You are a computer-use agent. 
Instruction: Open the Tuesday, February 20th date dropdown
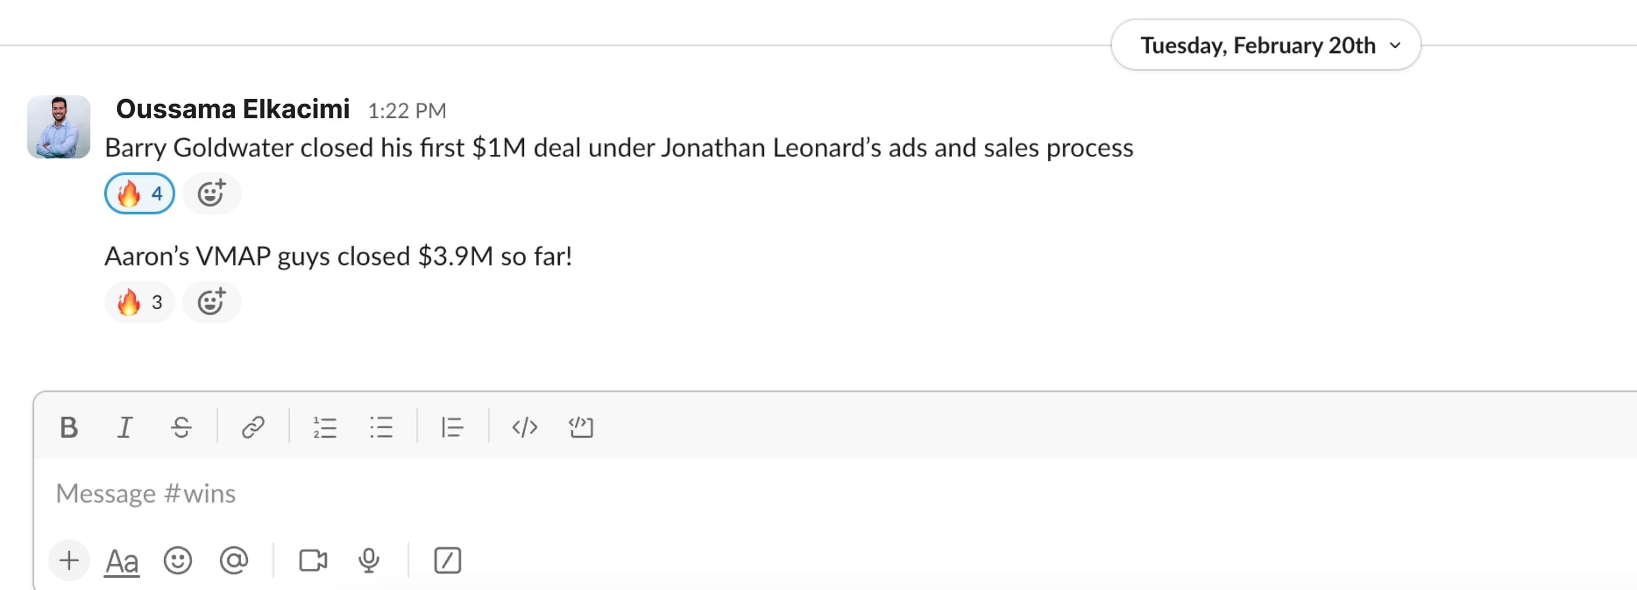point(1265,45)
